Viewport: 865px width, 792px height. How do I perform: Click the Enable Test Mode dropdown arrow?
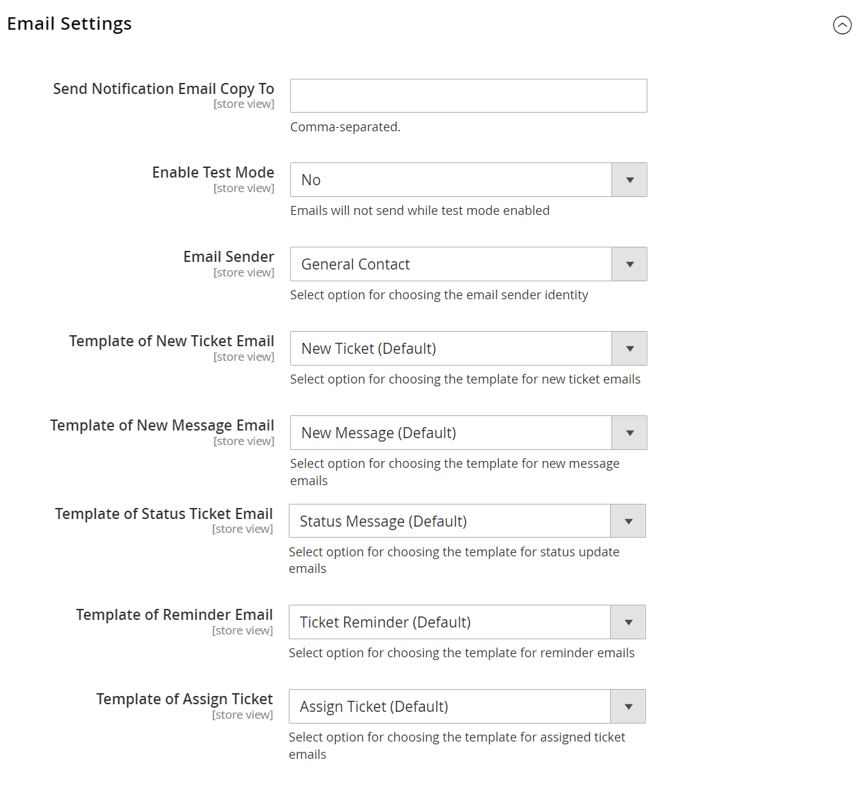click(629, 180)
